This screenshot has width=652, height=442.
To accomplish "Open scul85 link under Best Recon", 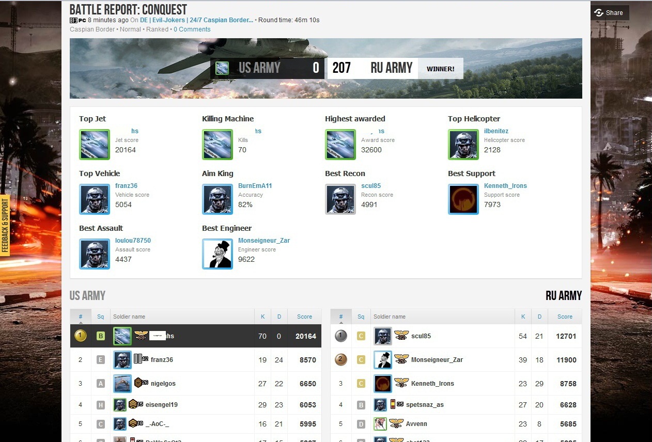I will [371, 186].
